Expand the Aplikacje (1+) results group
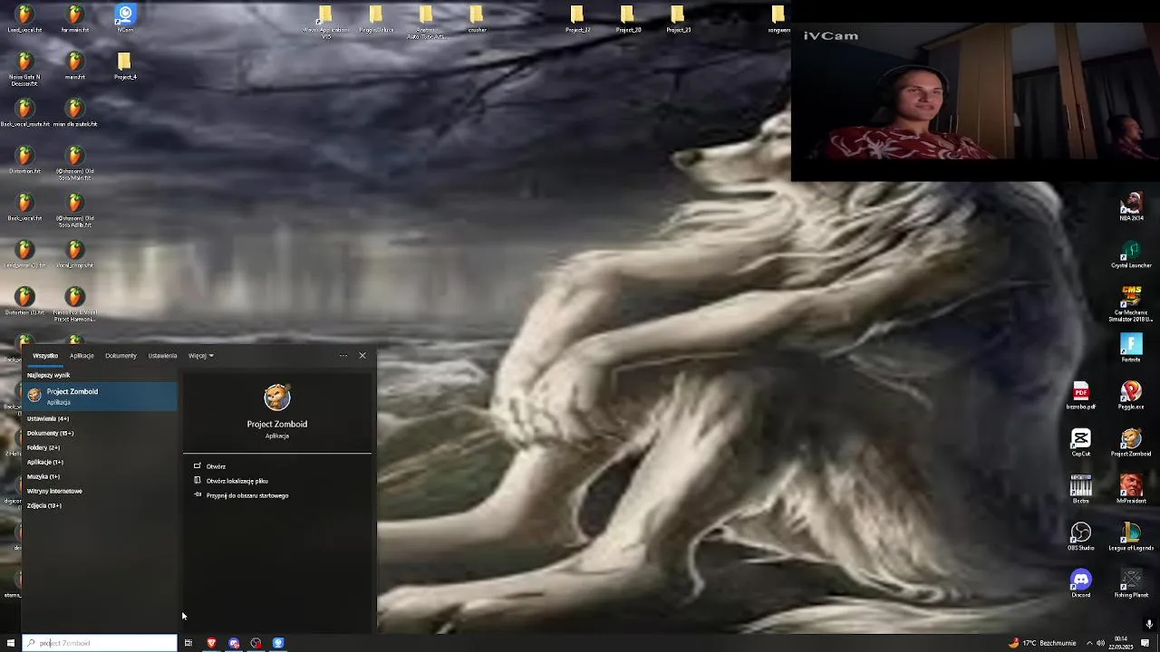This screenshot has width=1160, height=652. [45, 462]
